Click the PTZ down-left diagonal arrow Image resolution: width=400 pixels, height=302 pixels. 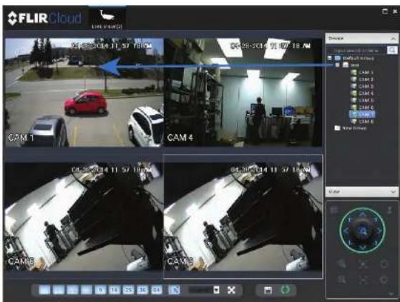[x=350, y=243]
